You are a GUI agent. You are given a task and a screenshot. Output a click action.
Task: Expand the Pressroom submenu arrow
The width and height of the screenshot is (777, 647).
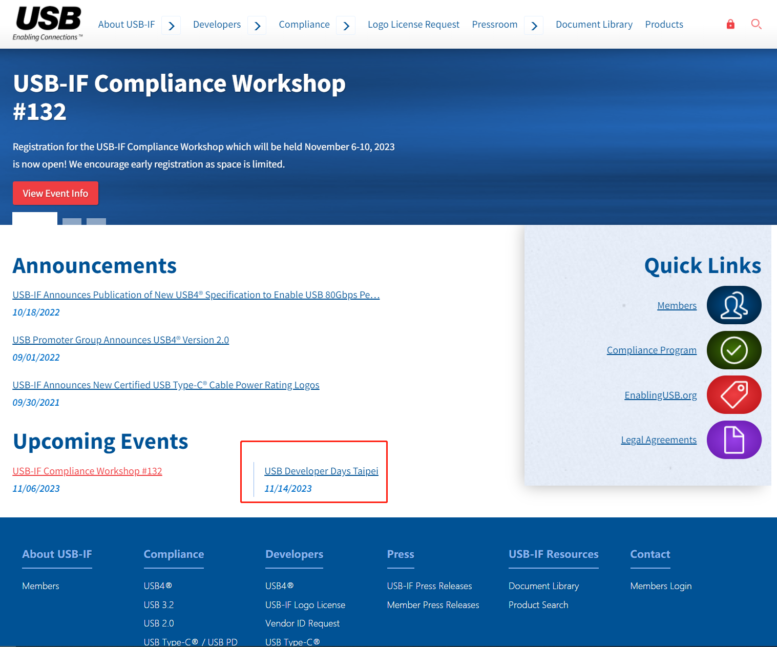534,25
